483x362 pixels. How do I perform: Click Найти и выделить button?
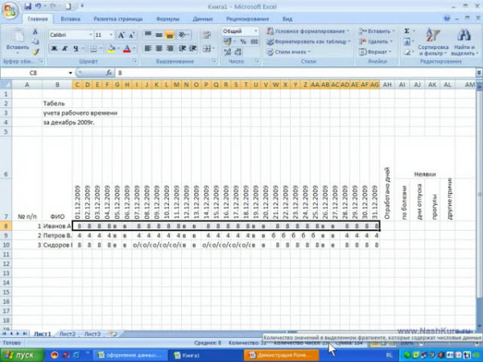pyautogui.click(x=464, y=42)
